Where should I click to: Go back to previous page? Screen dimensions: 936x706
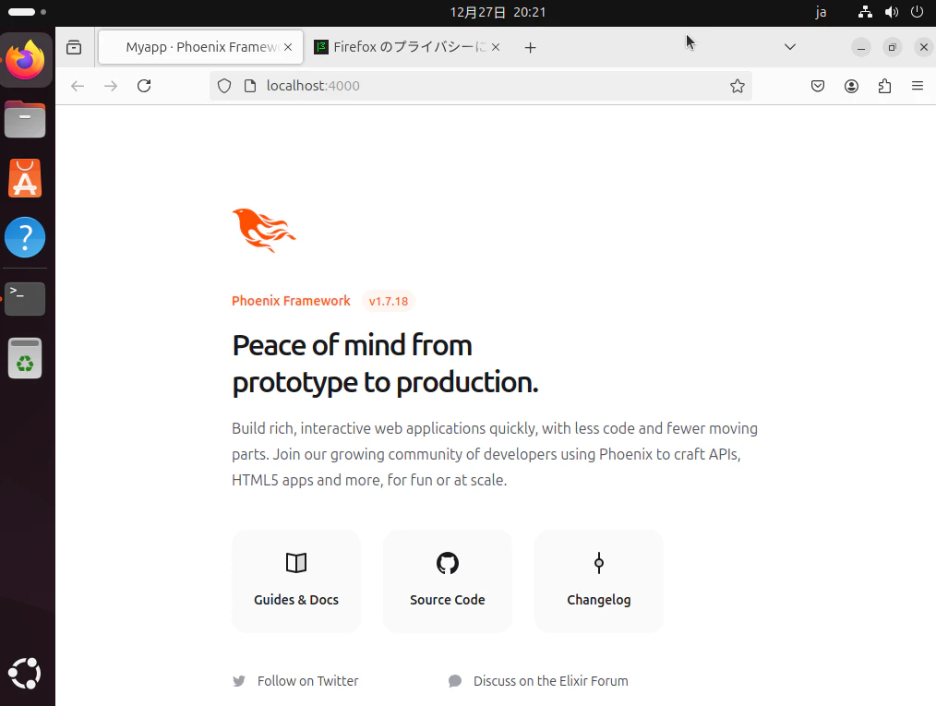pyautogui.click(x=78, y=86)
